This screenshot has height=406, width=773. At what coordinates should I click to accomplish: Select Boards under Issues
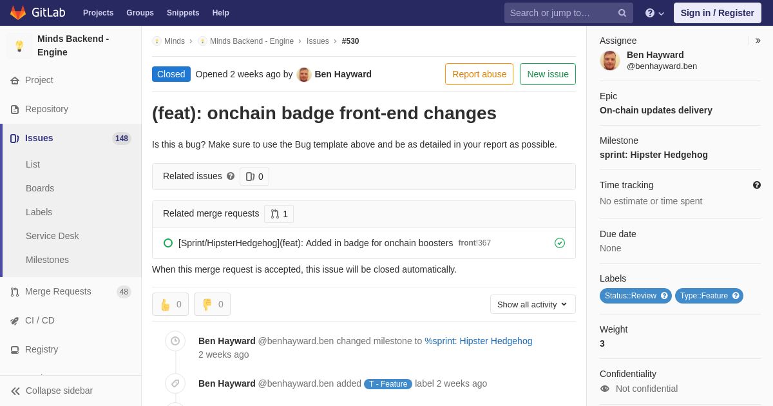click(40, 188)
